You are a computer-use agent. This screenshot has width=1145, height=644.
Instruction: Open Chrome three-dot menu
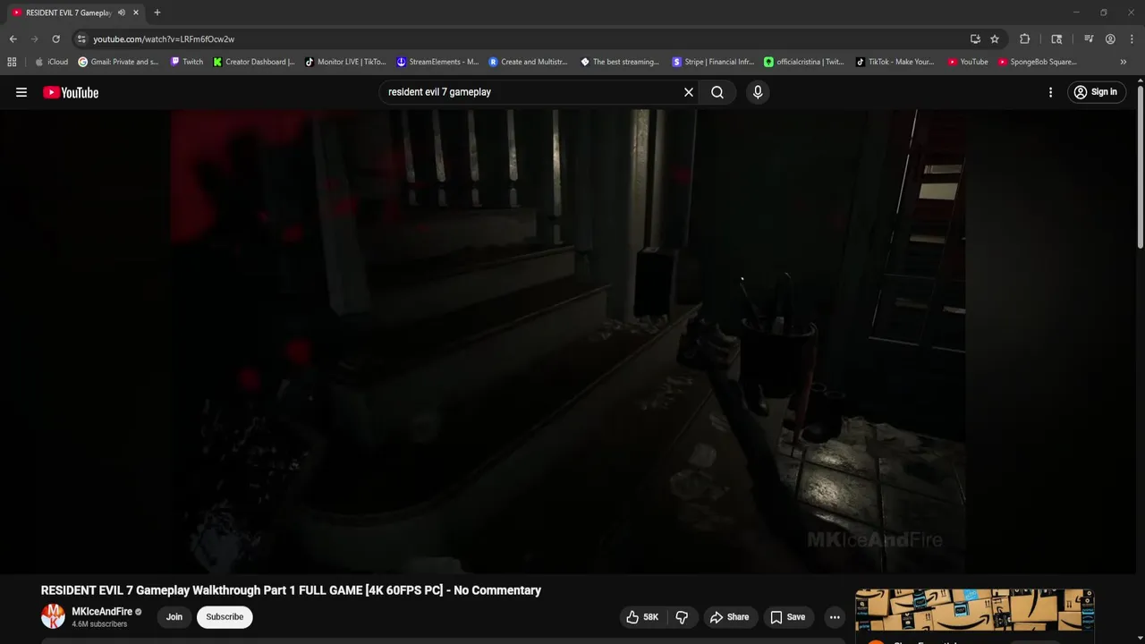pos(1132,39)
